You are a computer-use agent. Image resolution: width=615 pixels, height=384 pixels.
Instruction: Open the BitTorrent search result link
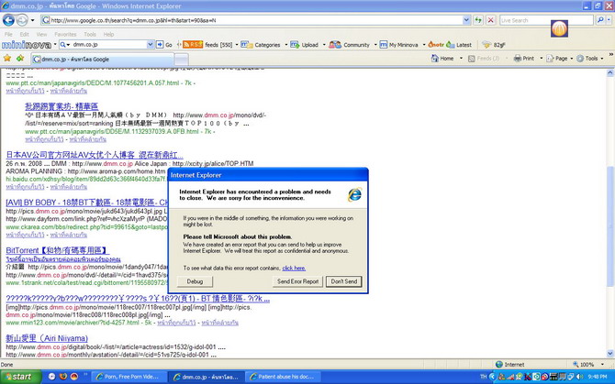(57, 250)
